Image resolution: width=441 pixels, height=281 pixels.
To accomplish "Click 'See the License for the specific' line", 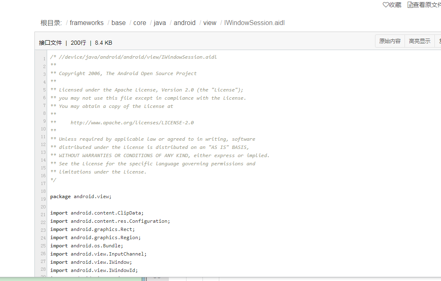I will click(x=153, y=164).
